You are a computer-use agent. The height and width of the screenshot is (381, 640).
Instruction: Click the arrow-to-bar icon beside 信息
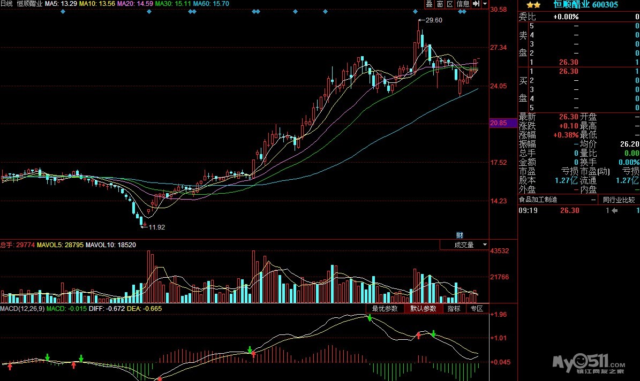pos(476,4)
